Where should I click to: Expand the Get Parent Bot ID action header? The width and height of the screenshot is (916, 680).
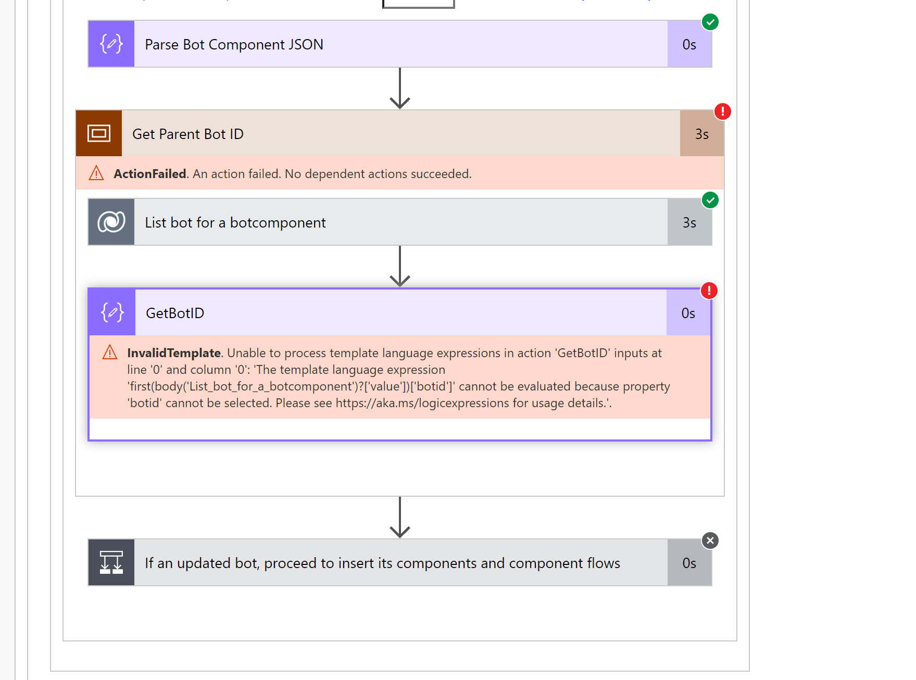click(365, 133)
